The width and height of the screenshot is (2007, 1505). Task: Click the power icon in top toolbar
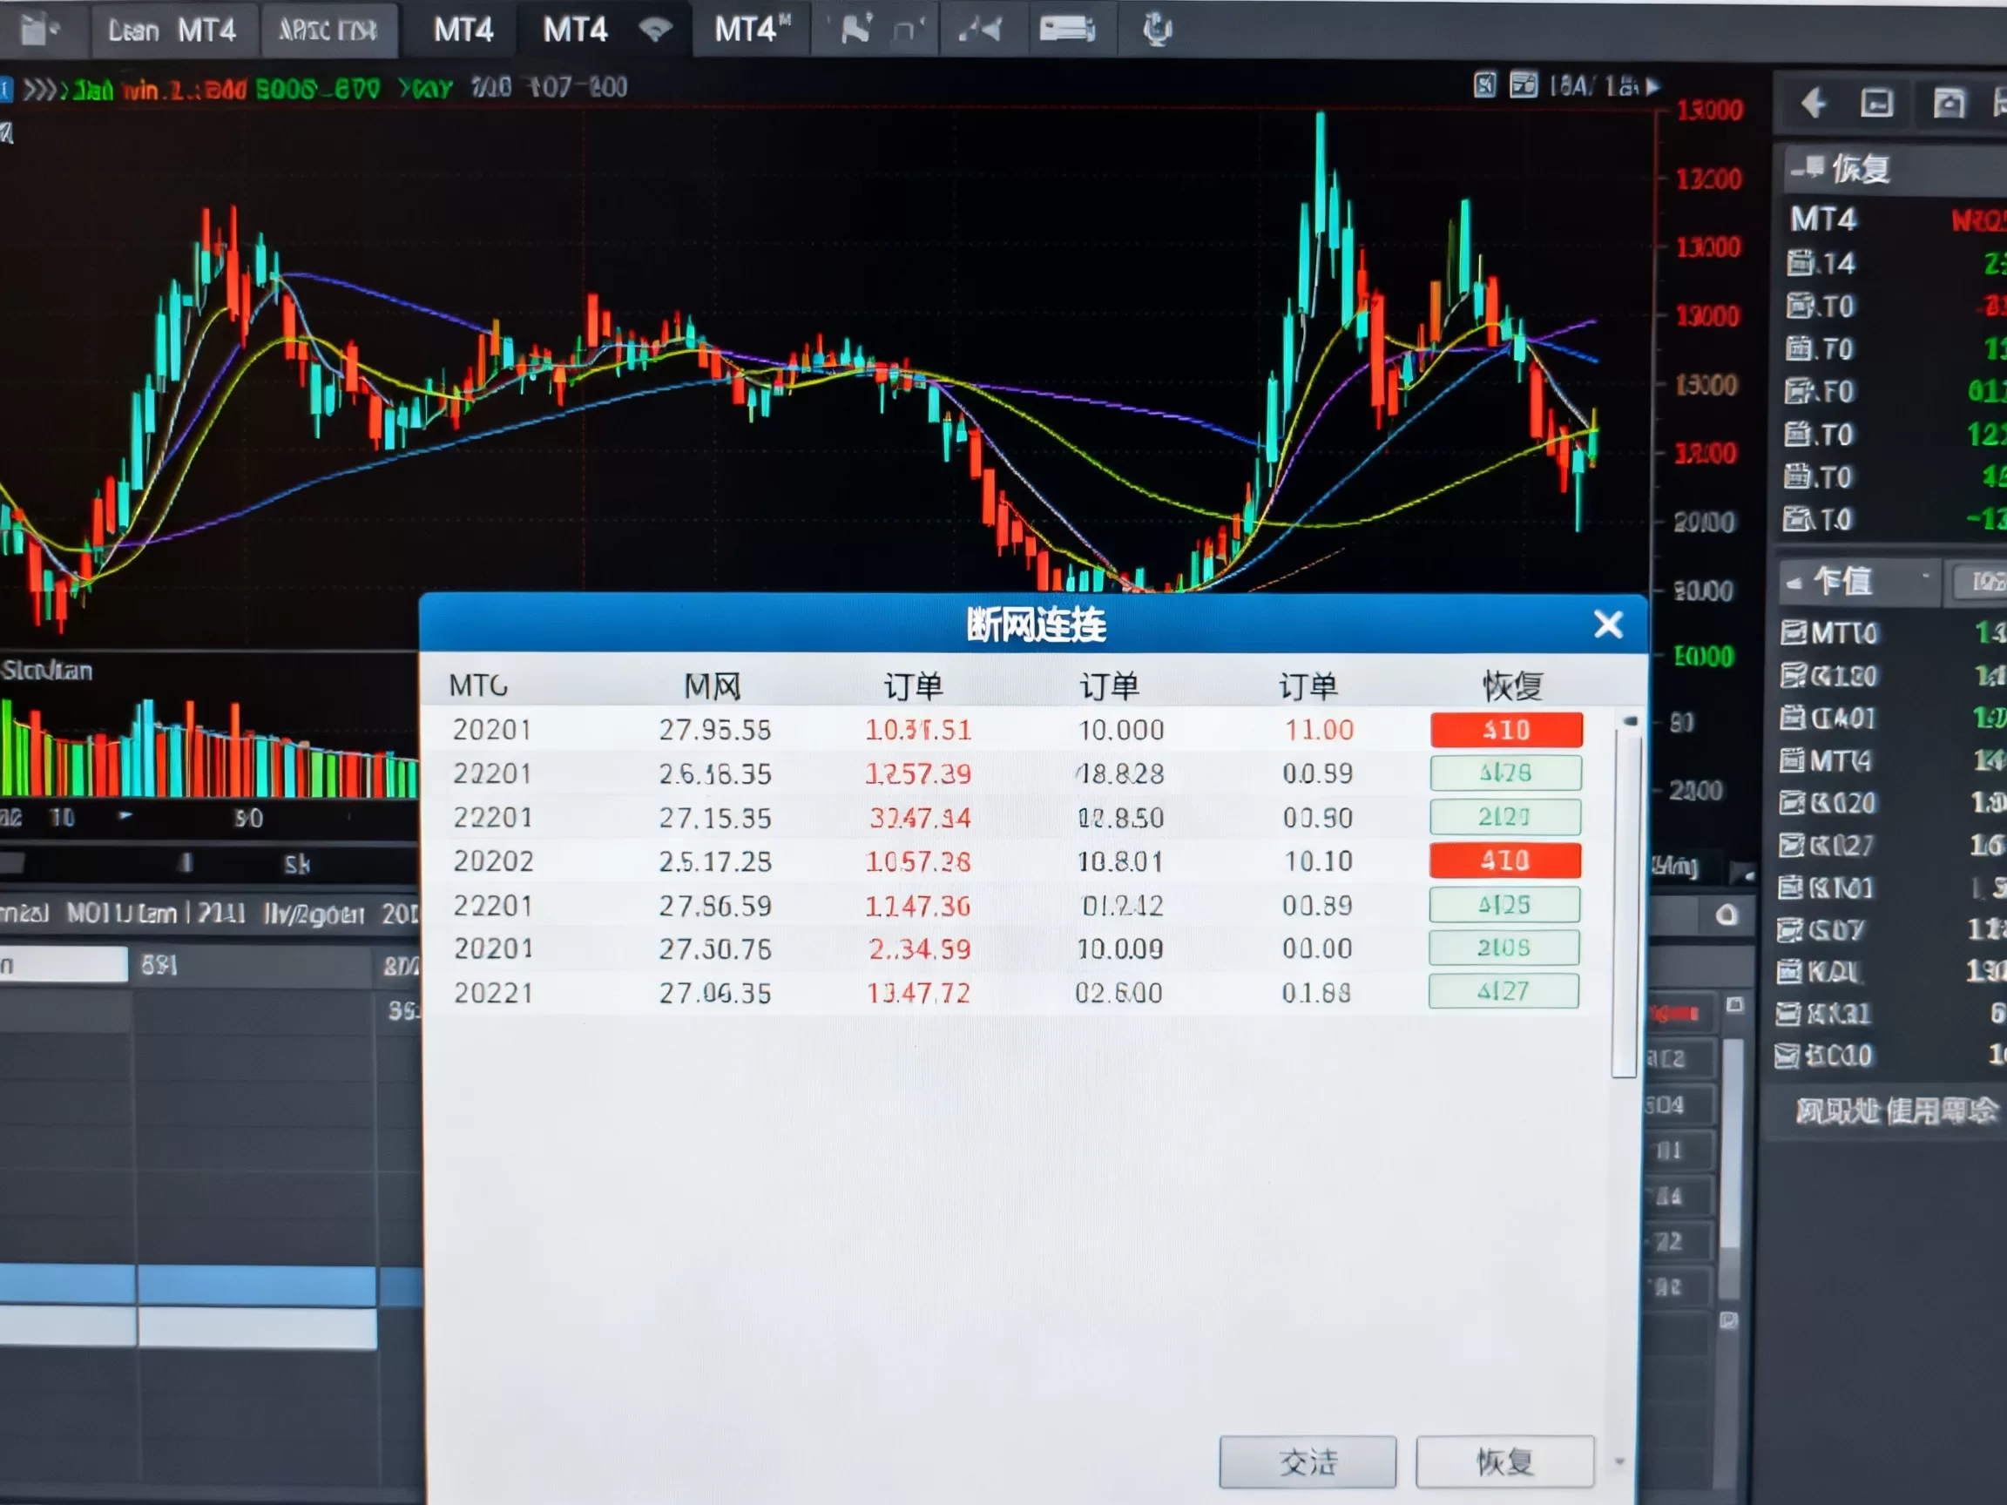1156,29
